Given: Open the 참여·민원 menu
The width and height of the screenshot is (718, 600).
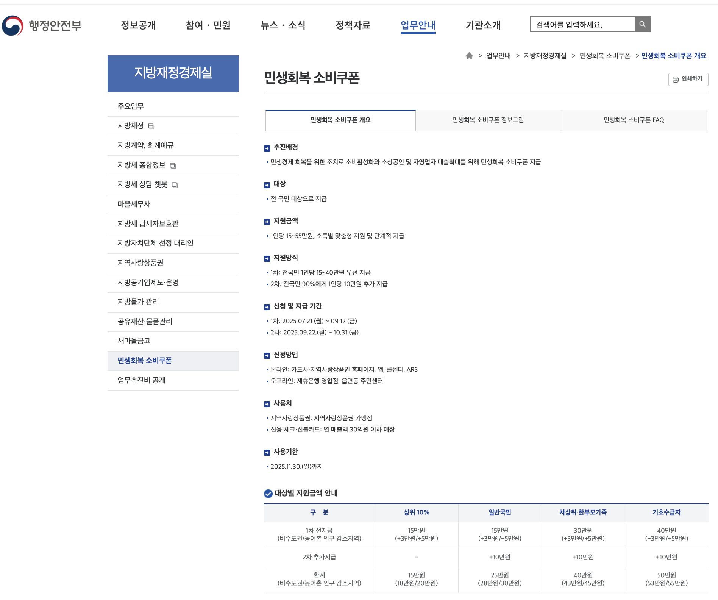Looking at the screenshot, I should point(208,25).
